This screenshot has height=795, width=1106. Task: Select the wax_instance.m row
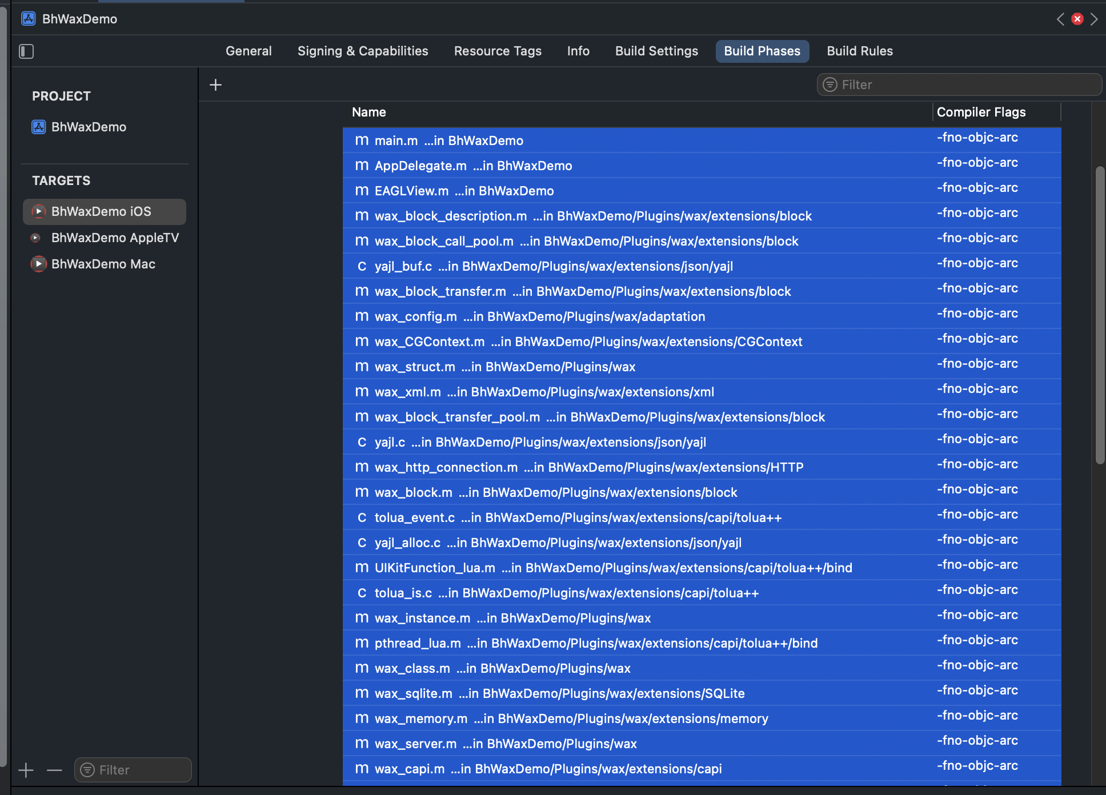pos(702,618)
